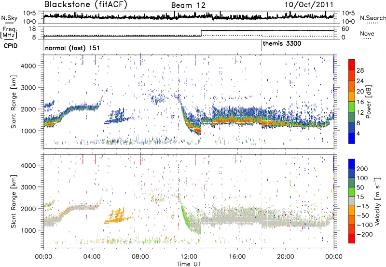Click the gray band of the velocity colorbar
386x267 pixels.
pos(352,201)
